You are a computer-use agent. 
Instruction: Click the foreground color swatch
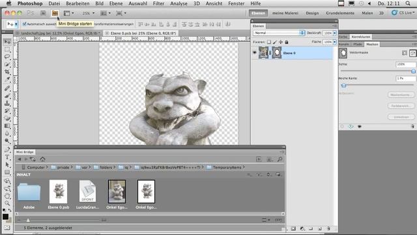[5, 217]
